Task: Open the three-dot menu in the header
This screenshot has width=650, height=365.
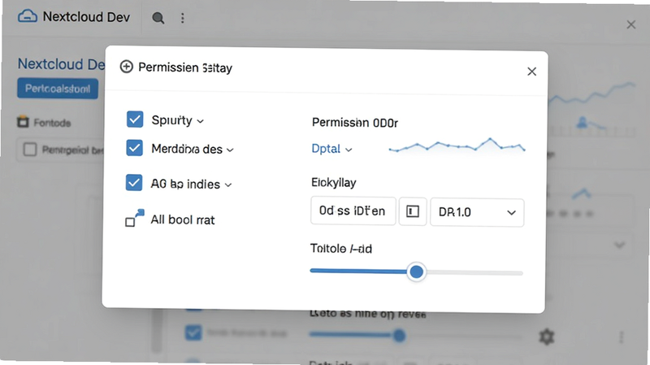Action: [x=182, y=18]
